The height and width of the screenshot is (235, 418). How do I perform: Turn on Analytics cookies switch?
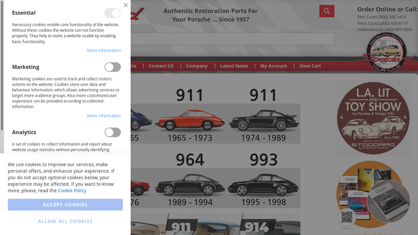(112, 133)
